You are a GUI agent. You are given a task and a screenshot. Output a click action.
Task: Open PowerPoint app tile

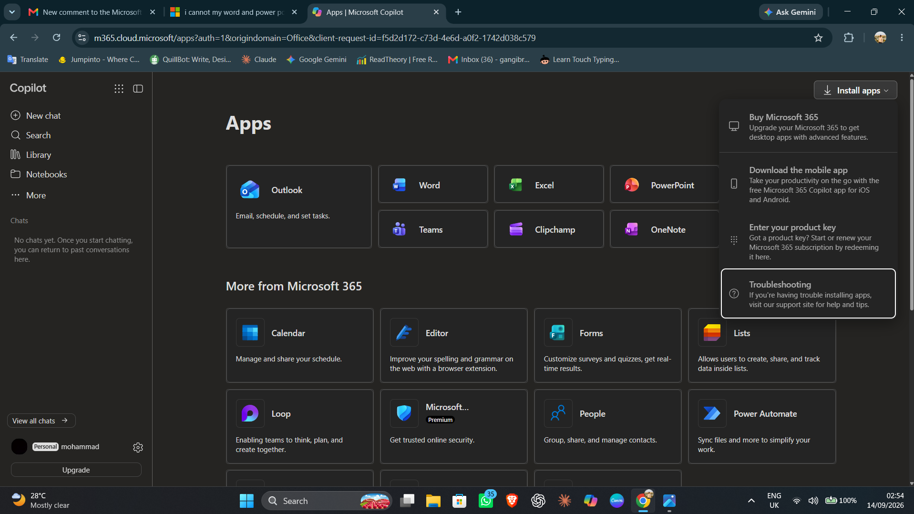click(664, 185)
